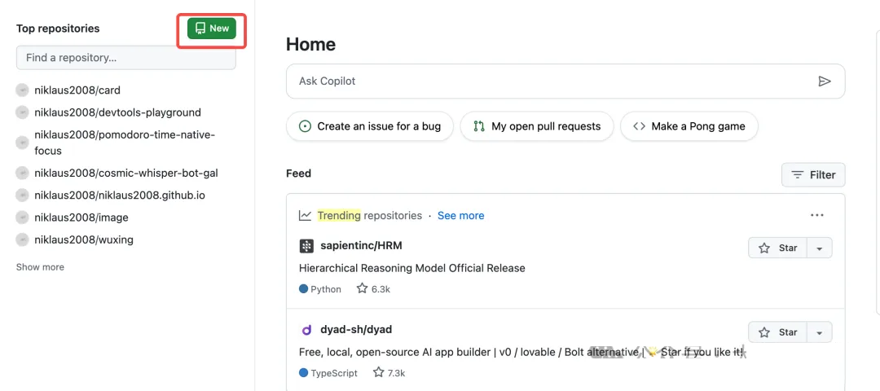Open sapientinc/HRM repository
The height and width of the screenshot is (391, 880).
[x=361, y=246]
